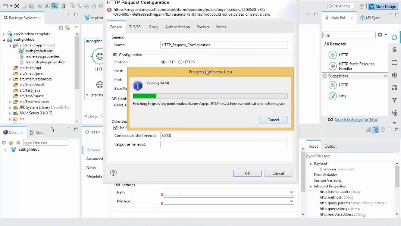Image resolution: width=401 pixels, height=226 pixels.
Task: Select mule-deploy.properties file
Action: [x=45, y=62]
